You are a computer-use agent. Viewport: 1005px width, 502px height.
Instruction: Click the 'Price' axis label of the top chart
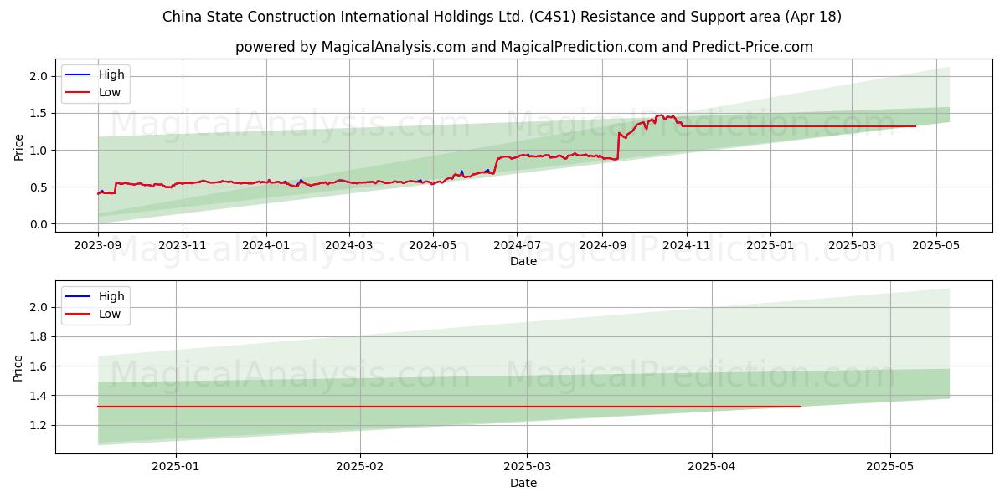[x=19, y=146]
